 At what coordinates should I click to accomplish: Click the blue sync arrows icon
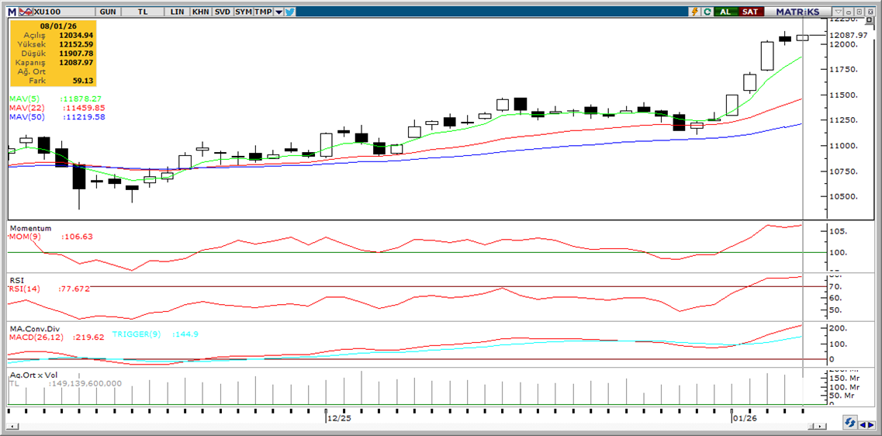850,422
